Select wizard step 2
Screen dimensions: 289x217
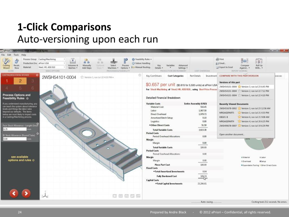pyautogui.click(x=20, y=81)
